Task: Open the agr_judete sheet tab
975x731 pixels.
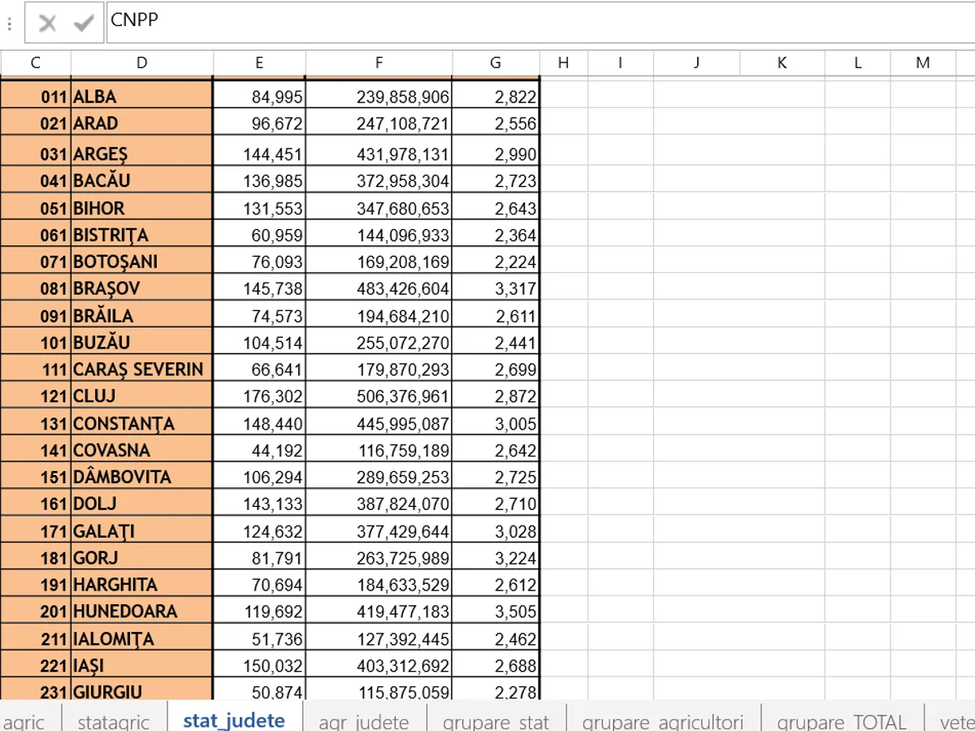Action: point(363,720)
